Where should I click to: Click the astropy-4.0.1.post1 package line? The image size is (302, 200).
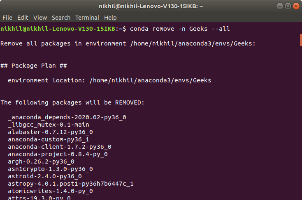coord(70,184)
